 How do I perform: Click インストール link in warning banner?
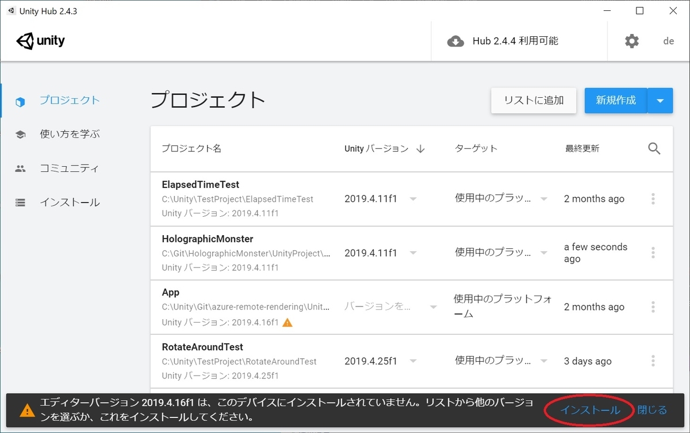point(591,410)
